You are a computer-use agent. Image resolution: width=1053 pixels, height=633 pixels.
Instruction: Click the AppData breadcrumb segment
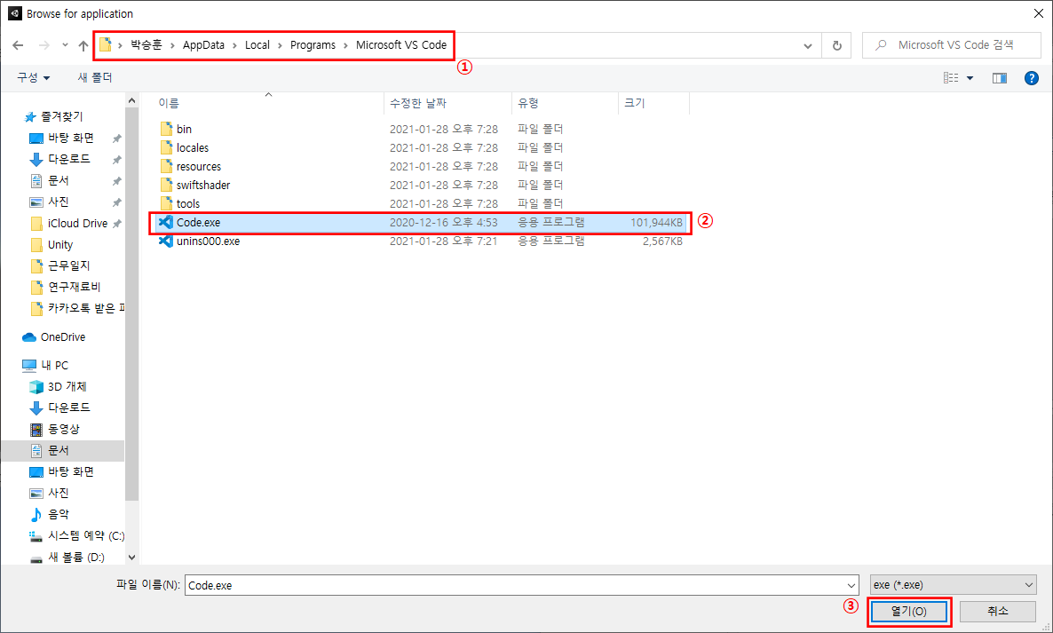(x=203, y=45)
